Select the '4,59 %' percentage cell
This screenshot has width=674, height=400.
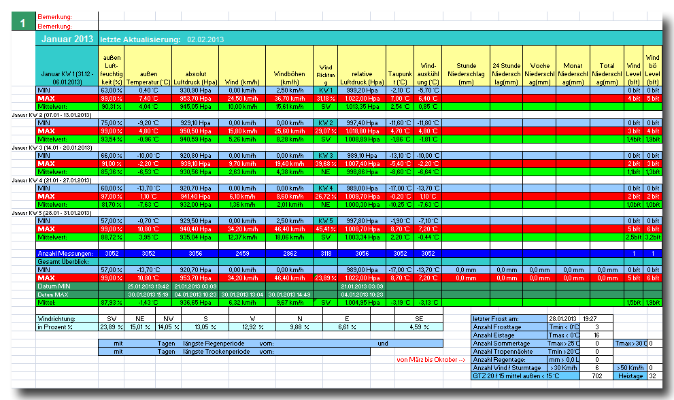click(419, 327)
